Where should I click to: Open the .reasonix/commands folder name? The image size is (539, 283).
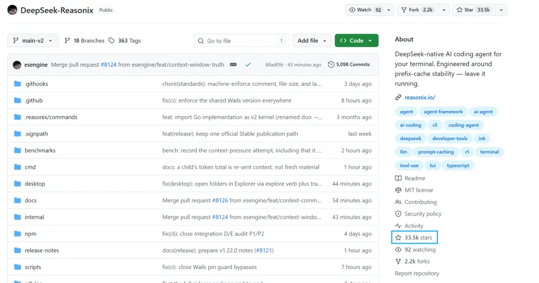[x=51, y=117]
